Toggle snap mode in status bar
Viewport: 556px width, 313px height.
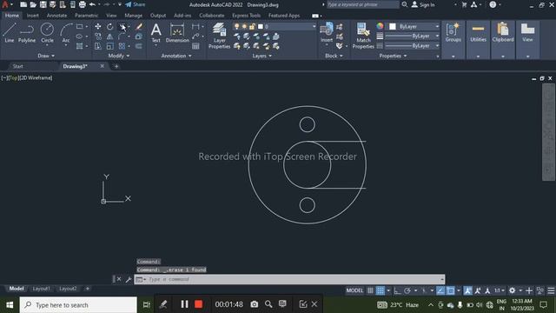(x=381, y=290)
